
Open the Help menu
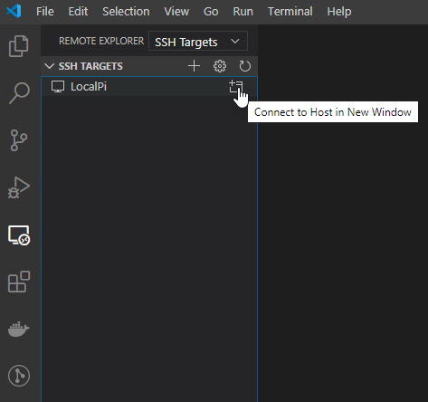click(x=339, y=12)
